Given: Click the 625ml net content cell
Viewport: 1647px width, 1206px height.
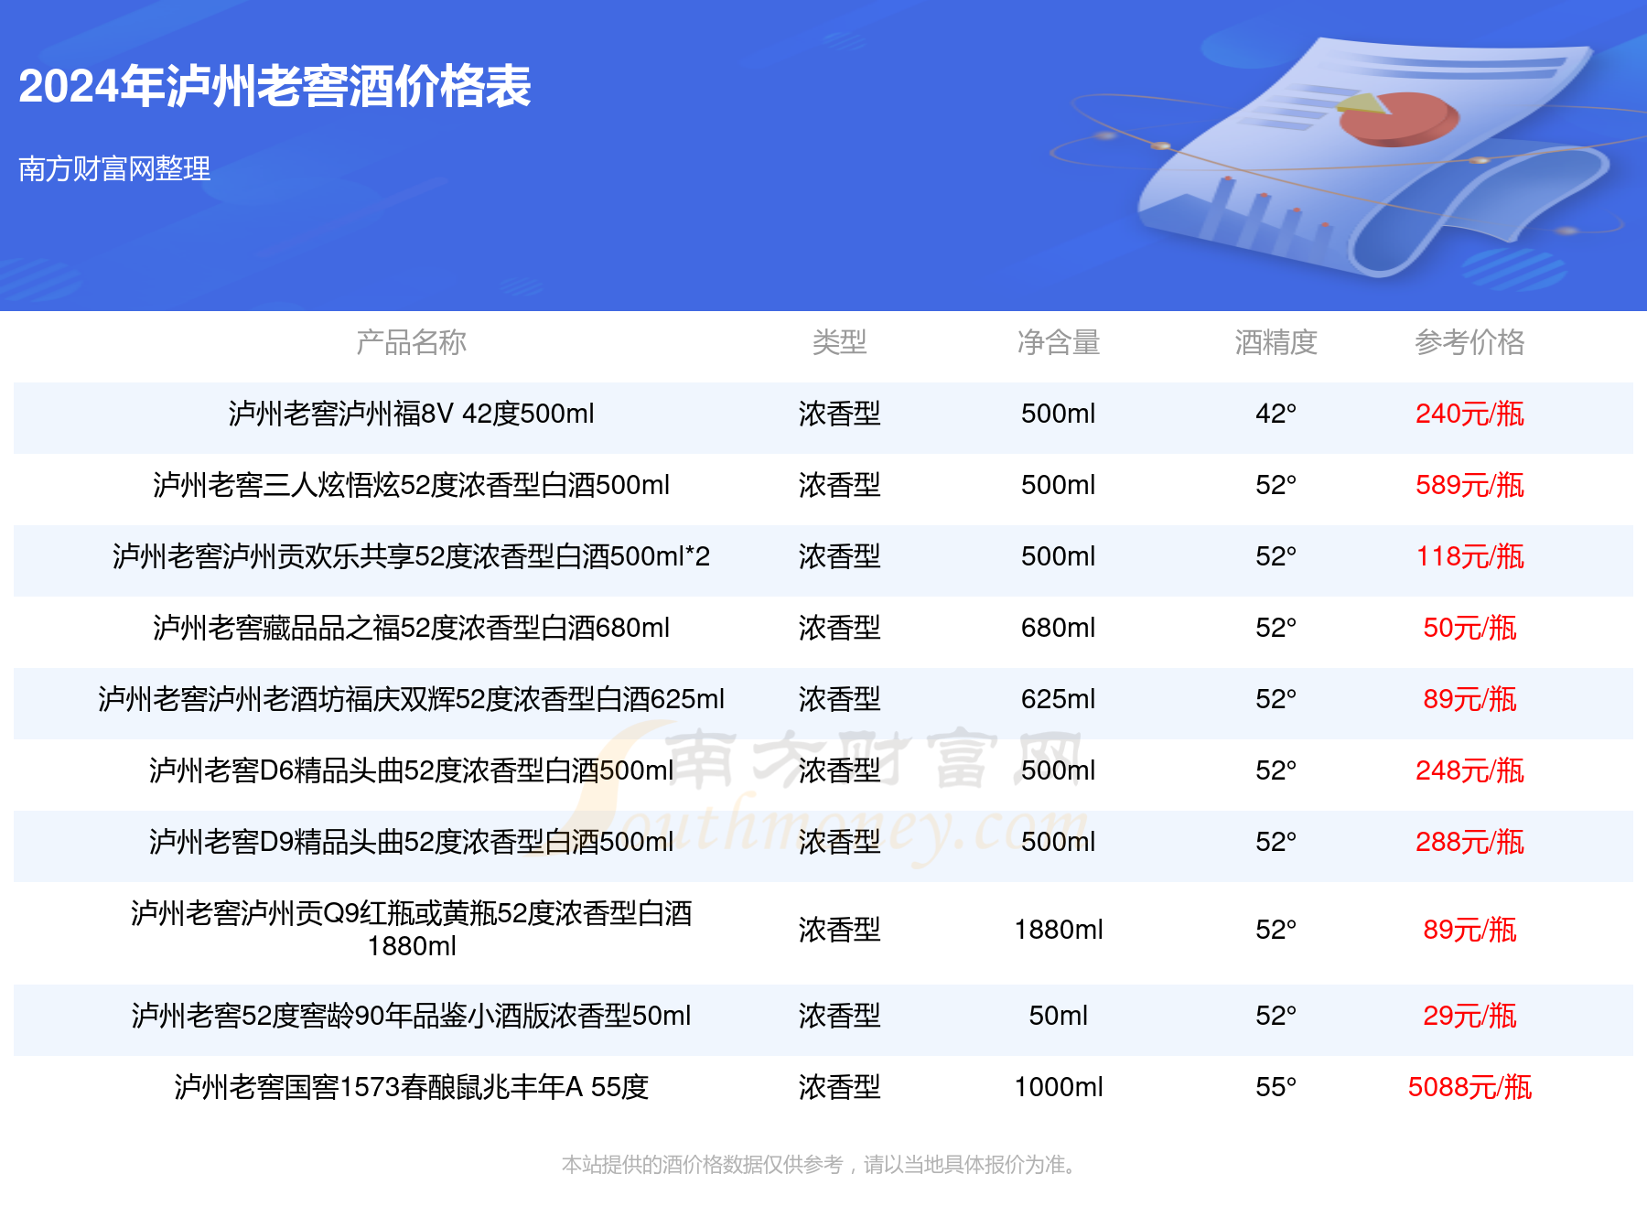Looking at the screenshot, I should (1058, 699).
